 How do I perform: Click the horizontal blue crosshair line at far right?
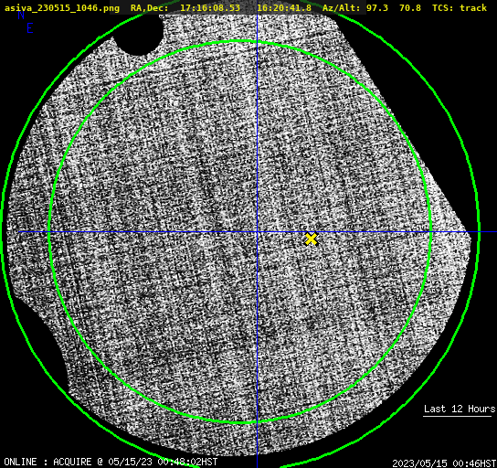click(488, 232)
